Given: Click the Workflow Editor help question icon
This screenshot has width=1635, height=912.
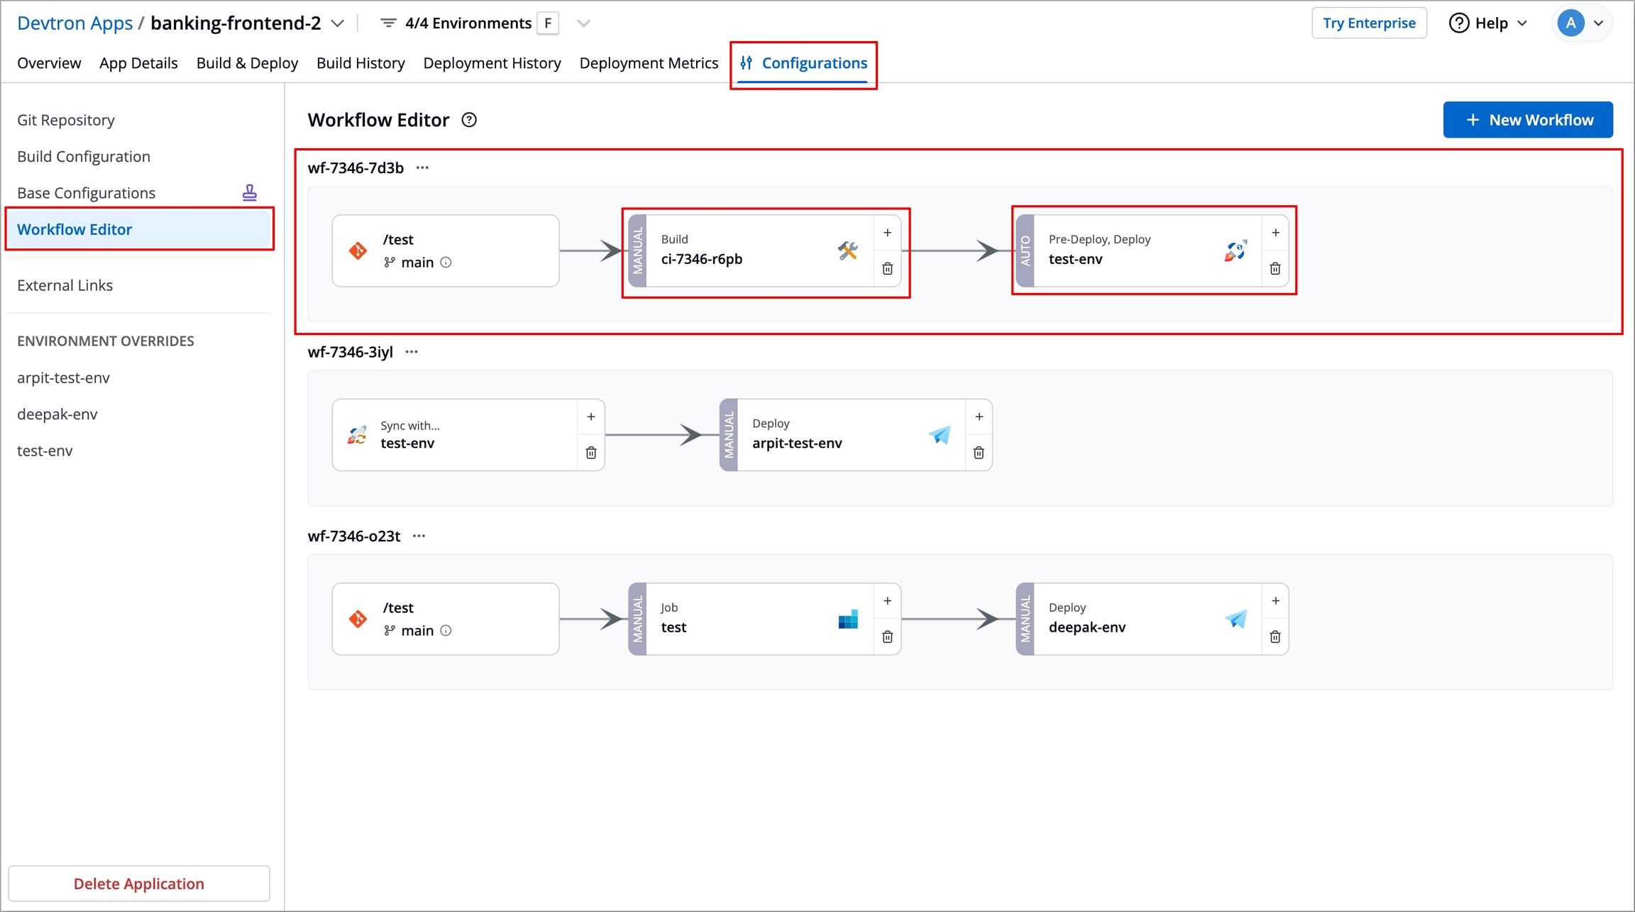Looking at the screenshot, I should 469,120.
